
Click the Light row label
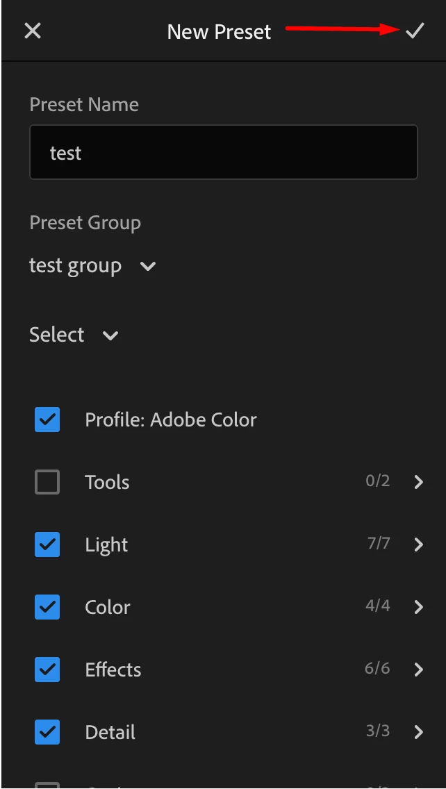106,545
